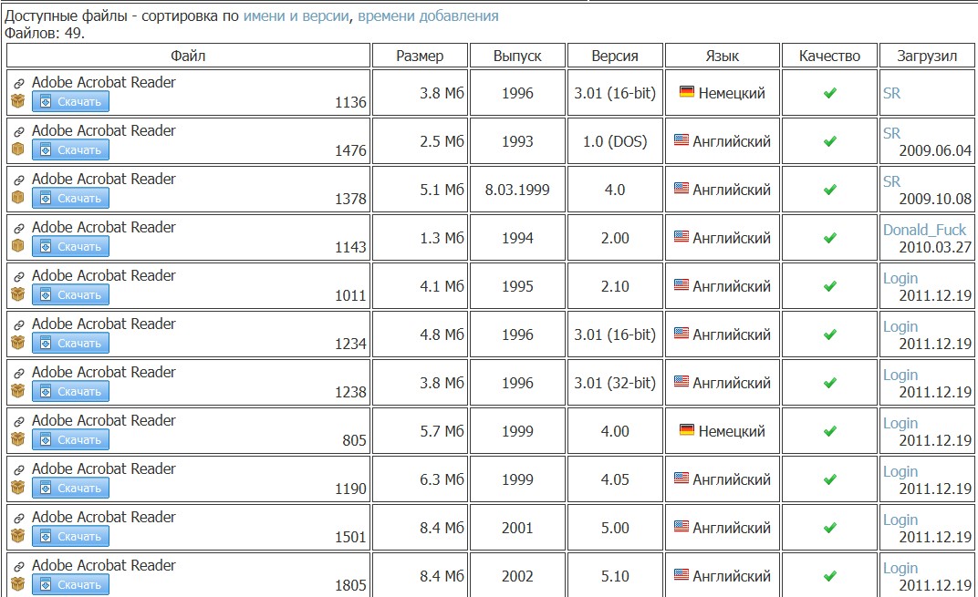Click the German flag in the version 4.00 row

tap(687, 430)
